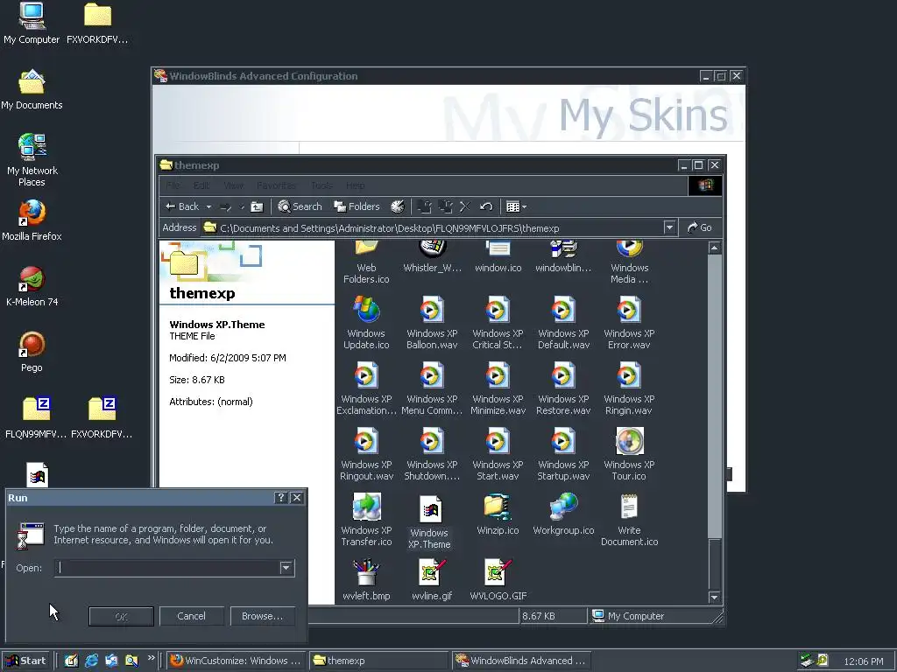Click the Go button beside address bar
The height and width of the screenshot is (672, 897).
click(700, 227)
